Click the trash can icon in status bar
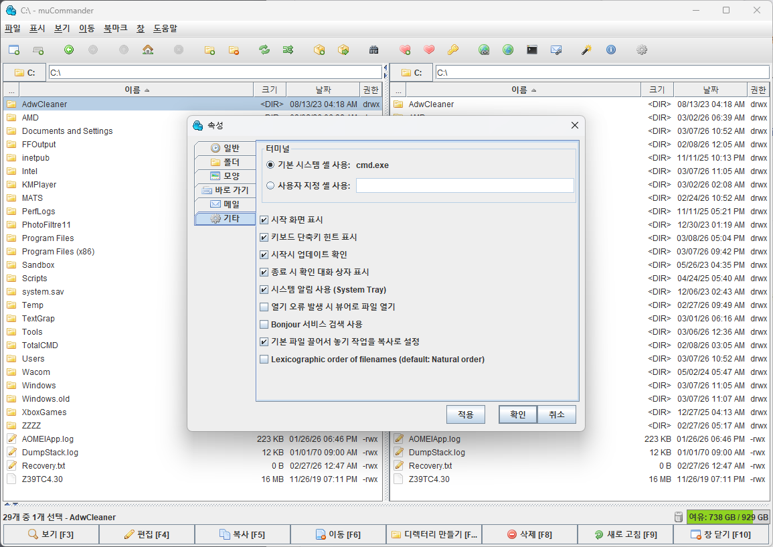The image size is (773, 547). (679, 517)
